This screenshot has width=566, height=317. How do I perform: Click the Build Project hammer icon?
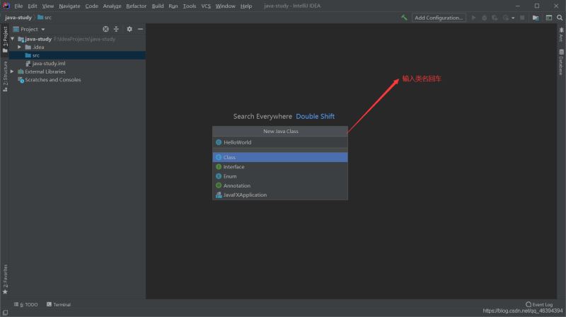pyautogui.click(x=404, y=17)
